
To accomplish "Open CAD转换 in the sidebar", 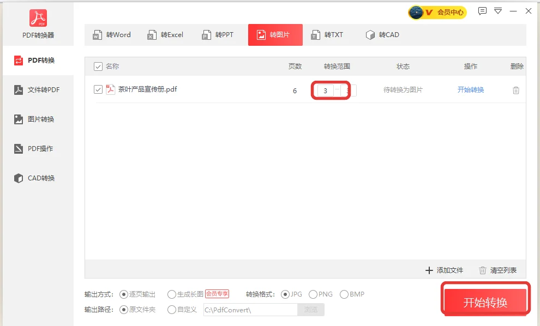I will coord(38,178).
